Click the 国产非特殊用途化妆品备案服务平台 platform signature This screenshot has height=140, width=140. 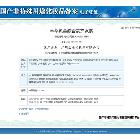click(x=119, y=117)
